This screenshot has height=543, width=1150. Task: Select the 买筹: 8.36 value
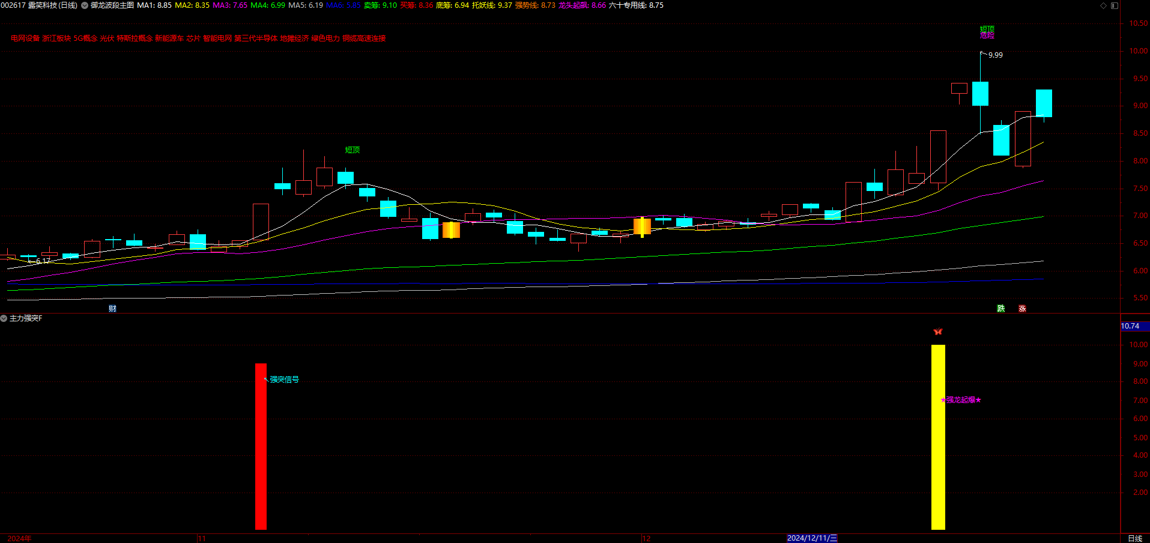click(416, 5)
